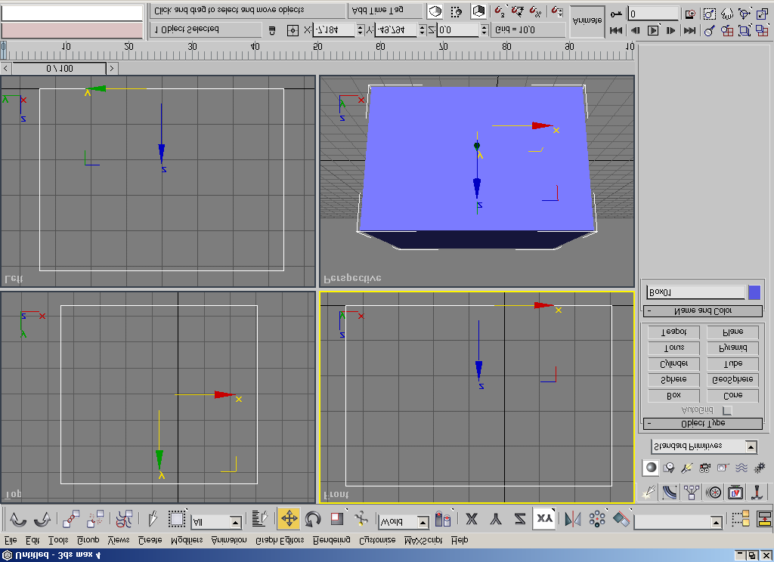Screen dimensions: 774x562
Task: Click the Use Pivot Point Center icon
Action: 443,520
